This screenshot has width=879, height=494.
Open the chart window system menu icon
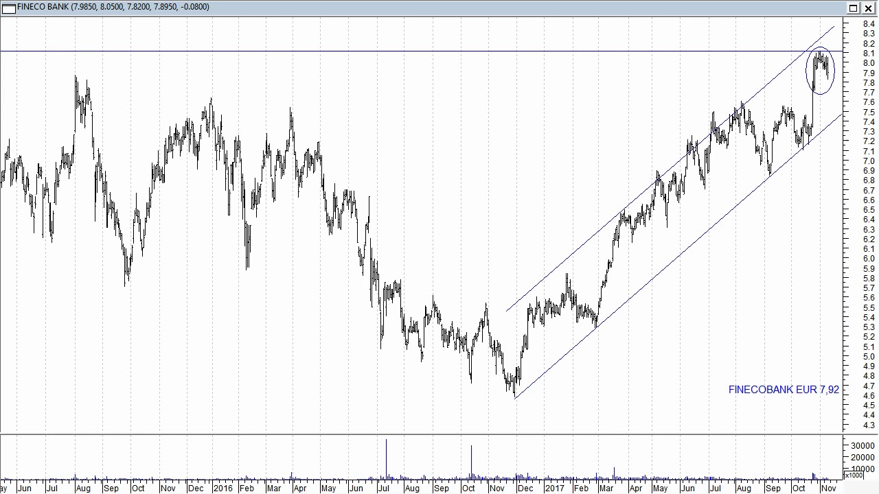pos(8,8)
